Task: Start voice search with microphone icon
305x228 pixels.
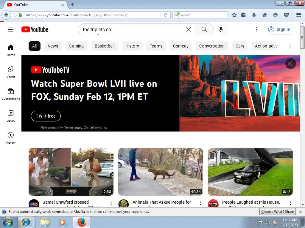Action: pos(221,29)
